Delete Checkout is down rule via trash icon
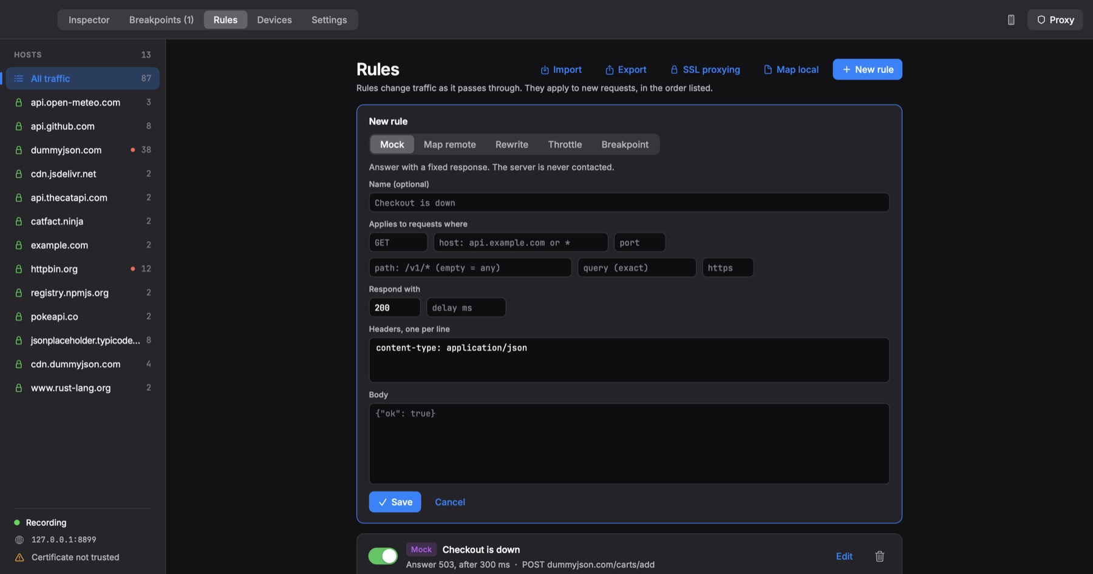This screenshot has width=1093, height=574. 879,556
